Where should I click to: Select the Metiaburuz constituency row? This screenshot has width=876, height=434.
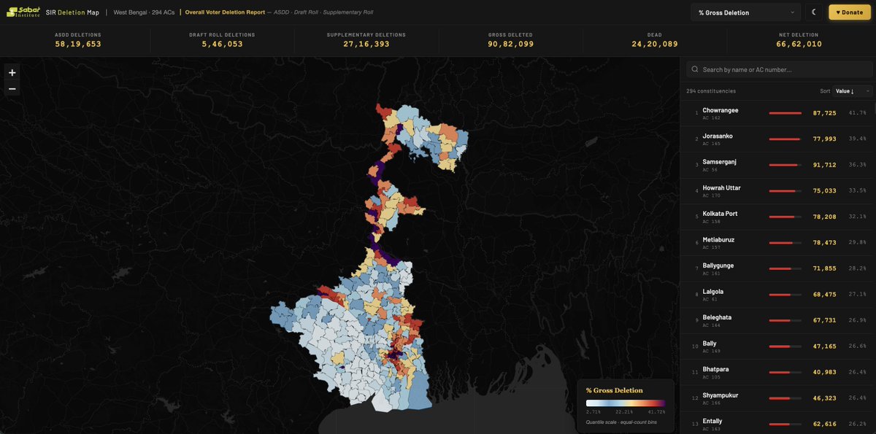coord(777,242)
